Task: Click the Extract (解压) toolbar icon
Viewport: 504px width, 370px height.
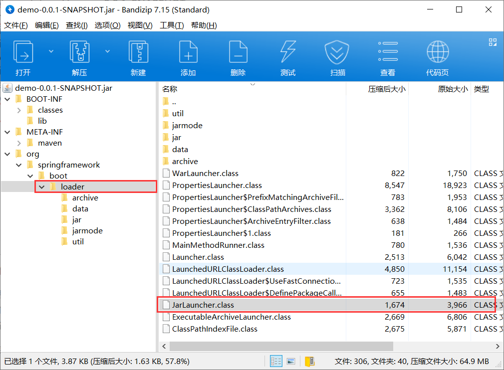Action: (79, 52)
